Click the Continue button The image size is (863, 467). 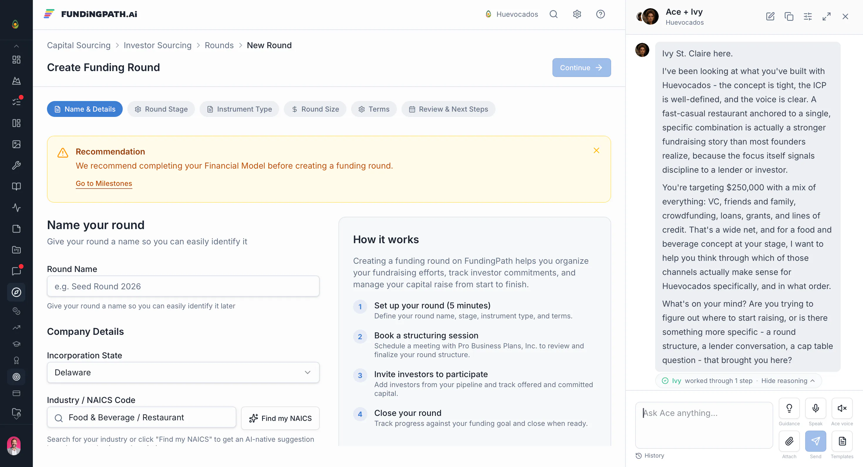tap(581, 68)
